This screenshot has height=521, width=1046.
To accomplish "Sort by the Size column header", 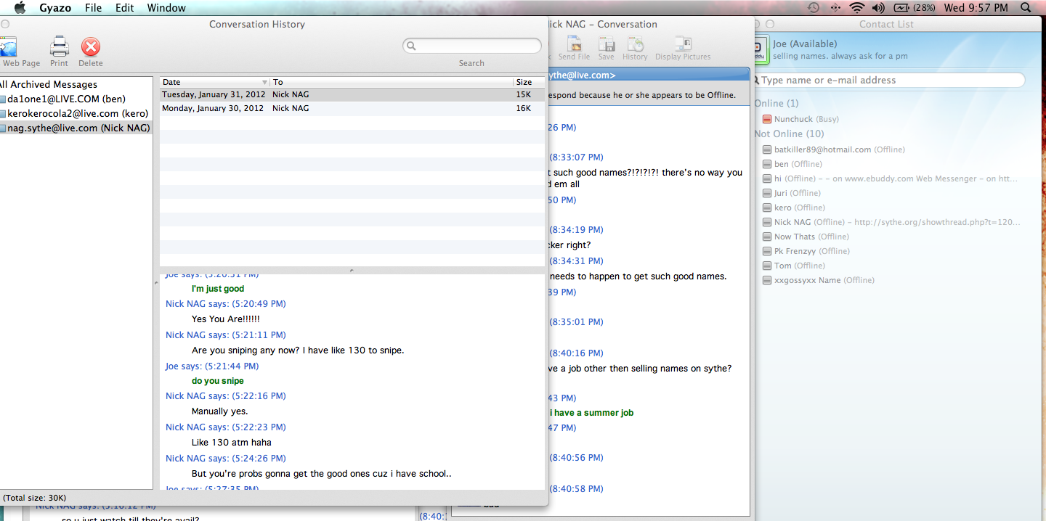I will [x=529, y=82].
